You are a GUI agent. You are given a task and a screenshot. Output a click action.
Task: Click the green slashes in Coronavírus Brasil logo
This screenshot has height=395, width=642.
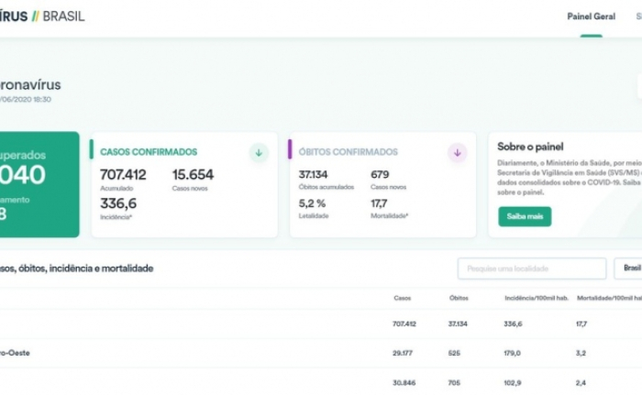click(x=35, y=16)
